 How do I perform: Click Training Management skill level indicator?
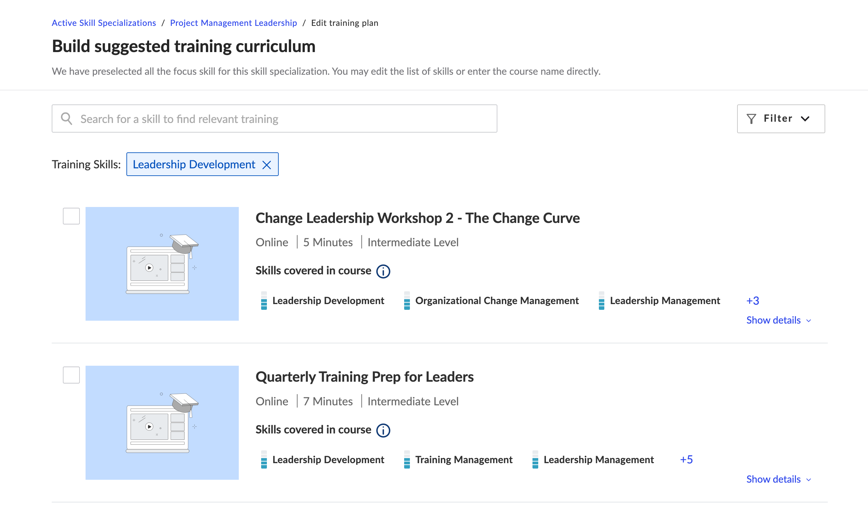407,460
